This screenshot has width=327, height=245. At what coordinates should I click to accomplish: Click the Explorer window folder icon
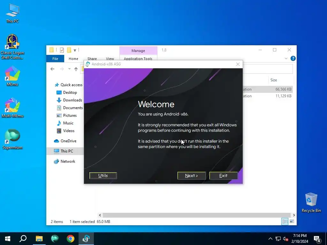tap(51, 50)
